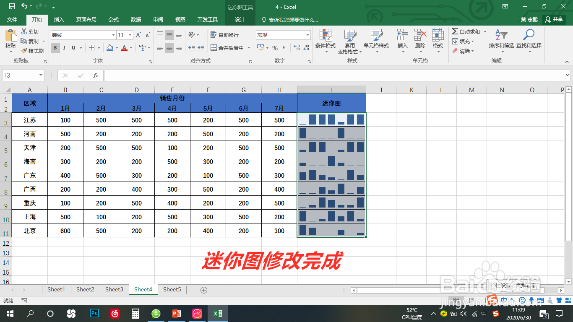Toggle Underline formatting
Screen dimensions: 573x322
74,48
